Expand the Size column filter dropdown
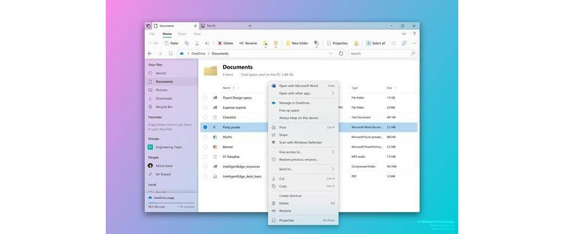Viewport: 564px width, 234px height. coord(395,88)
